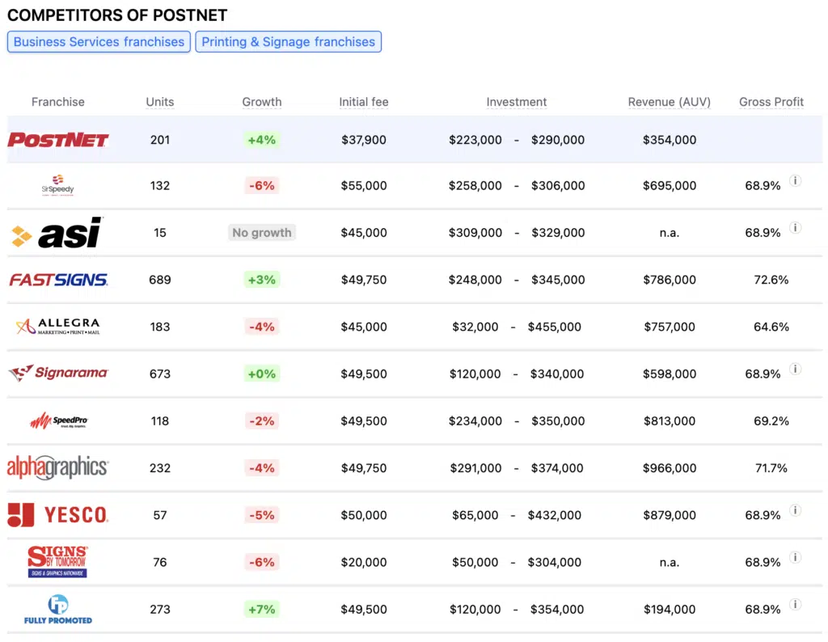Click the SpeedPro logo

[x=57, y=420]
